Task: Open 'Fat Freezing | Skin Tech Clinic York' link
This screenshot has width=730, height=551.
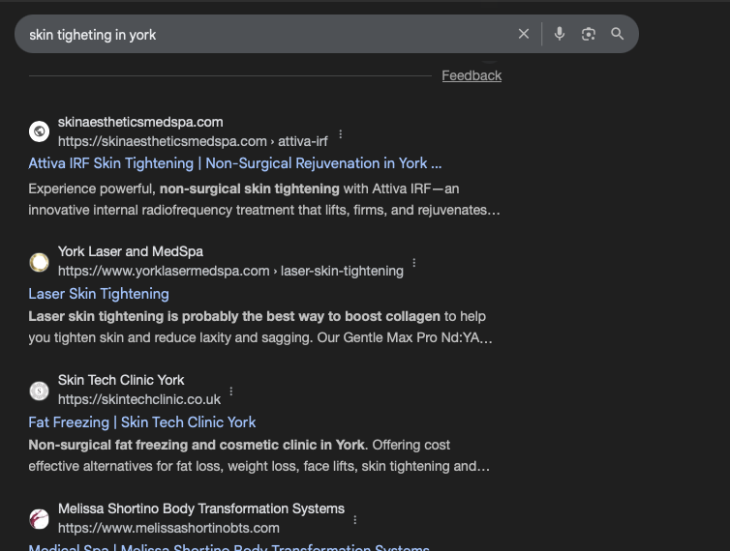Action: click(142, 422)
